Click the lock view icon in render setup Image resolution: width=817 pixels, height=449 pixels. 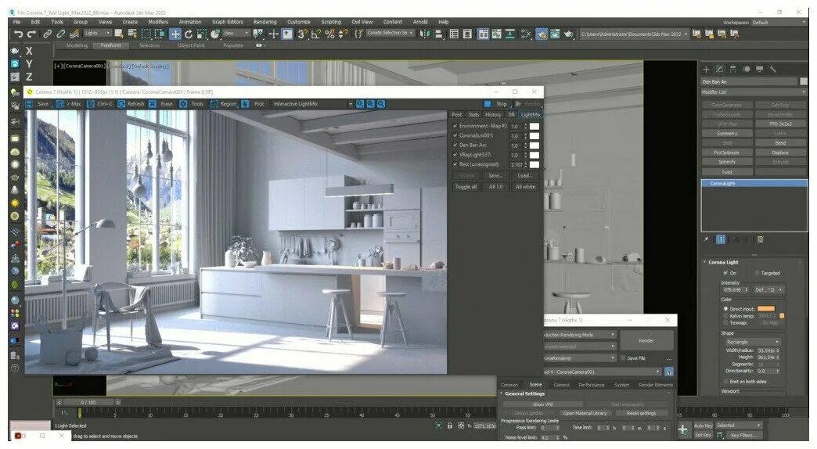(x=669, y=372)
